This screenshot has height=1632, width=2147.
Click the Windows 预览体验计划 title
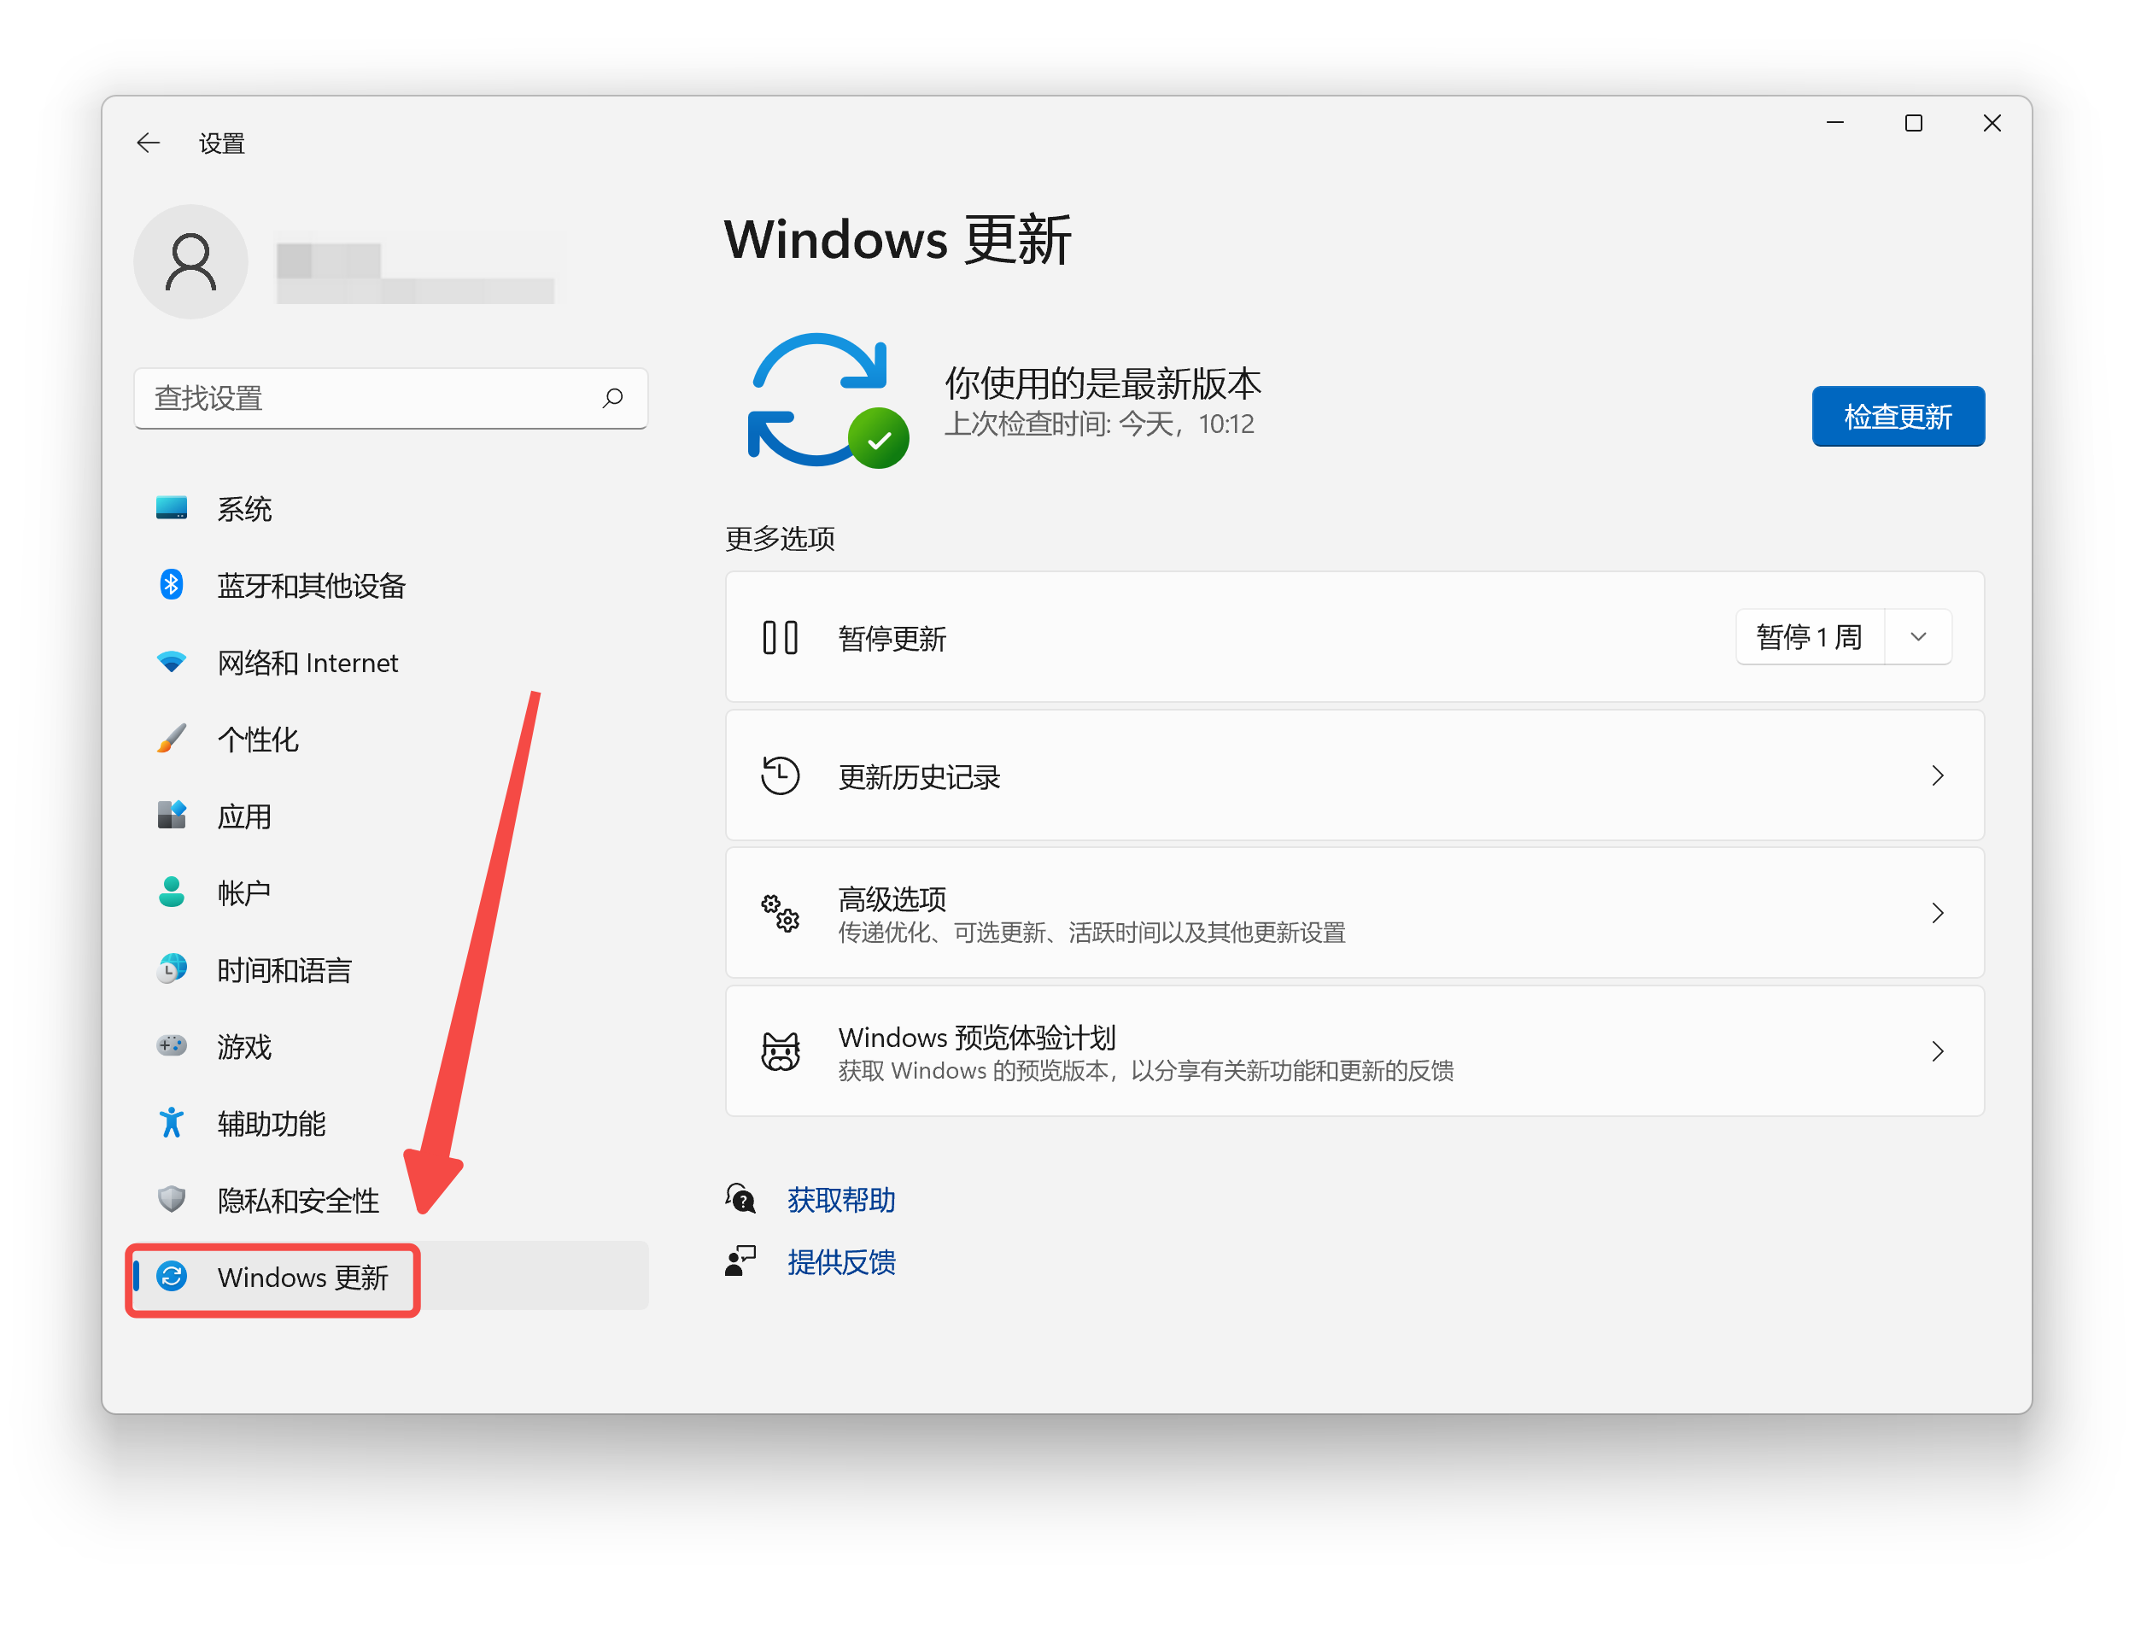[x=976, y=1038]
